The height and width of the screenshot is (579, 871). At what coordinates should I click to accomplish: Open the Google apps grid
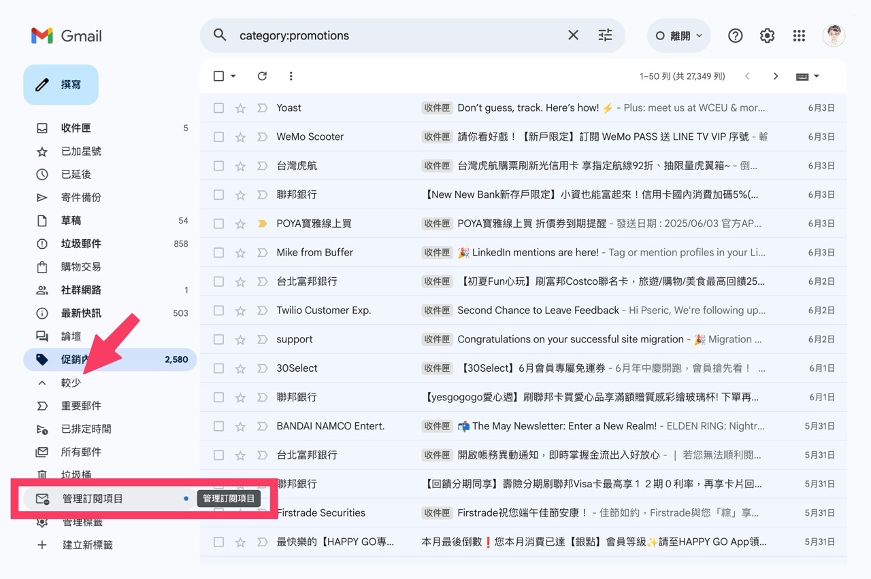tap(799, 35)
